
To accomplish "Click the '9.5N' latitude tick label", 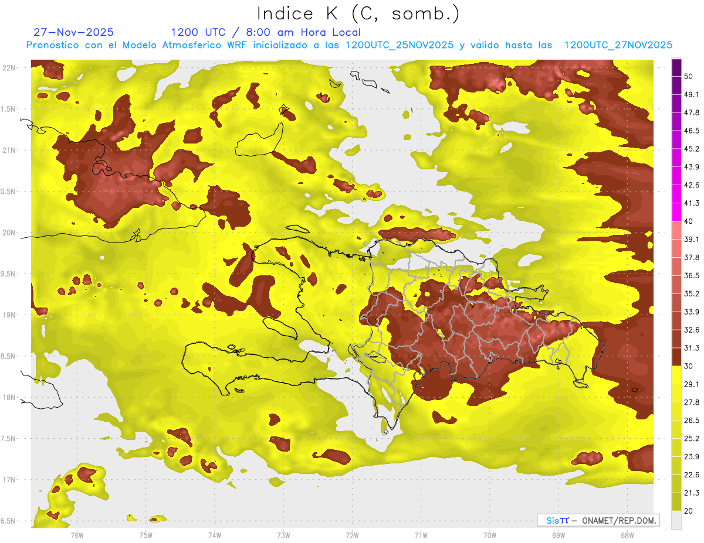I will click(x=9, y=274).
